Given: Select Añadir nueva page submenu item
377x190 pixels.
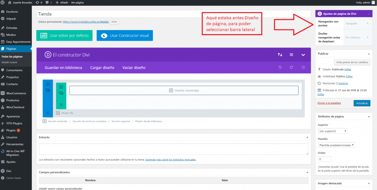Looking at the screenshot, I should point(9,62).
